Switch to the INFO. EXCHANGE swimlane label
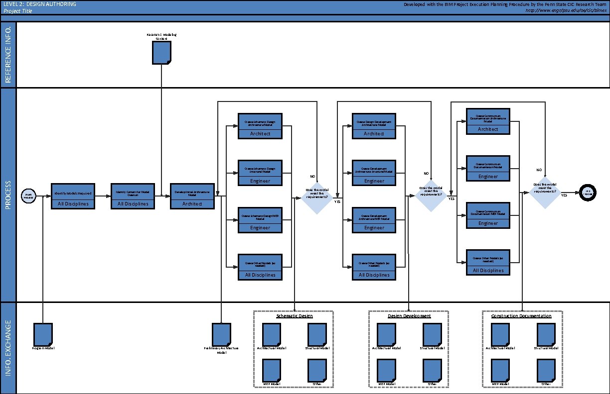The height and width of the screenshot is (394, 610). pyautogui.click(x=8, y=348)
